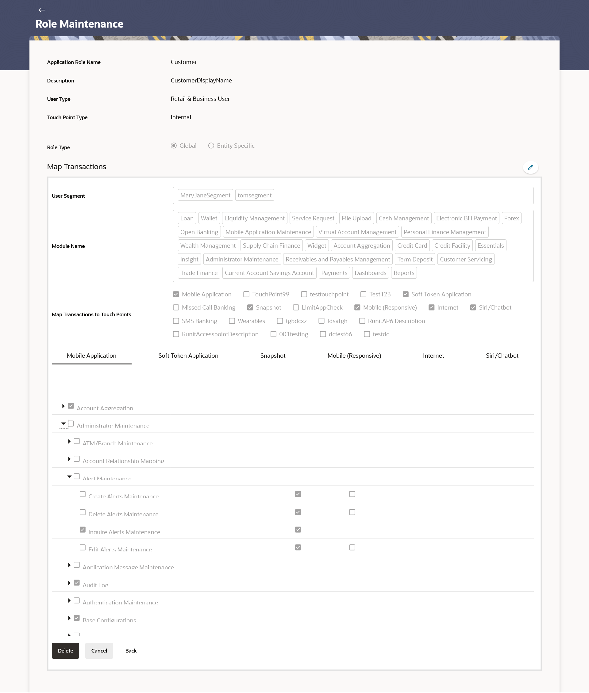Click the pencil edit icon for Map Transactions
Image resolution: width=589 pixels, height=693 pixels.
pyautogui.click(x=530, y=167)
